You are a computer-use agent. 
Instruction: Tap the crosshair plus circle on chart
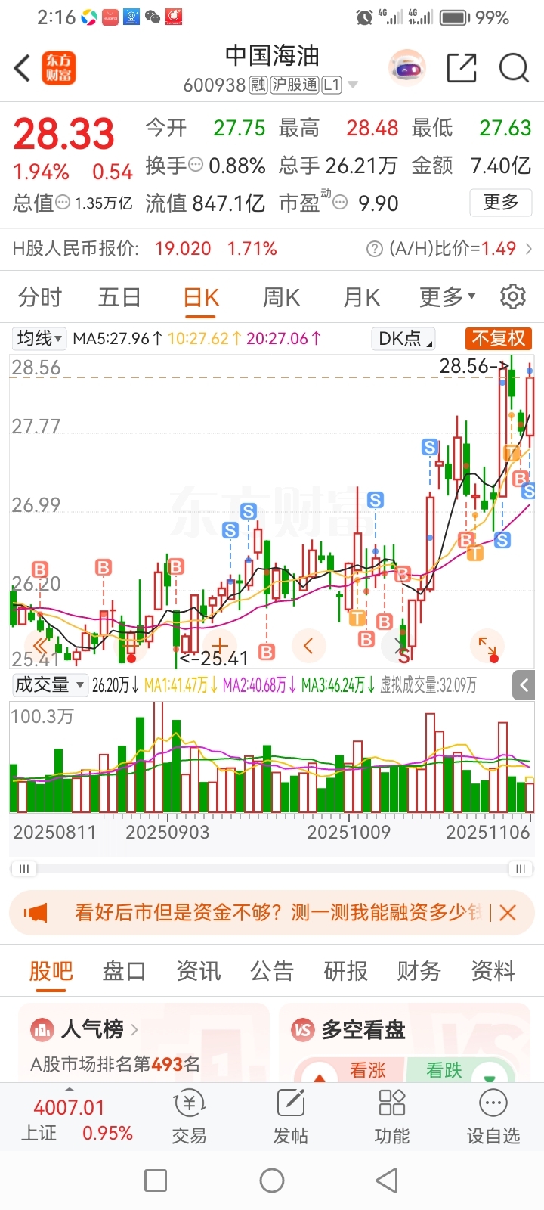coord(220,646)
